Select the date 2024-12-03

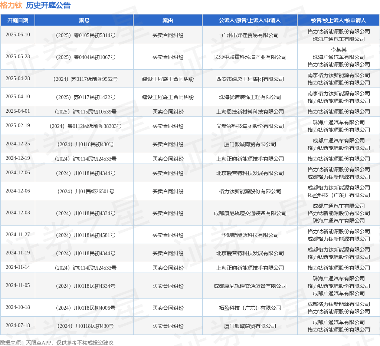18,213
